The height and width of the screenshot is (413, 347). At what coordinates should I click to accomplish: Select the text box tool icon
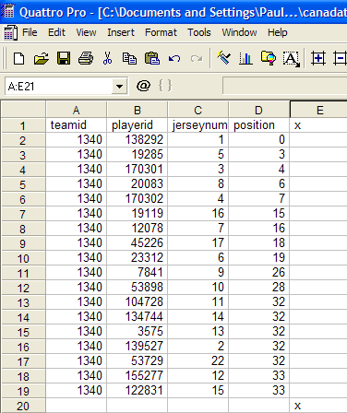[291, 59]
